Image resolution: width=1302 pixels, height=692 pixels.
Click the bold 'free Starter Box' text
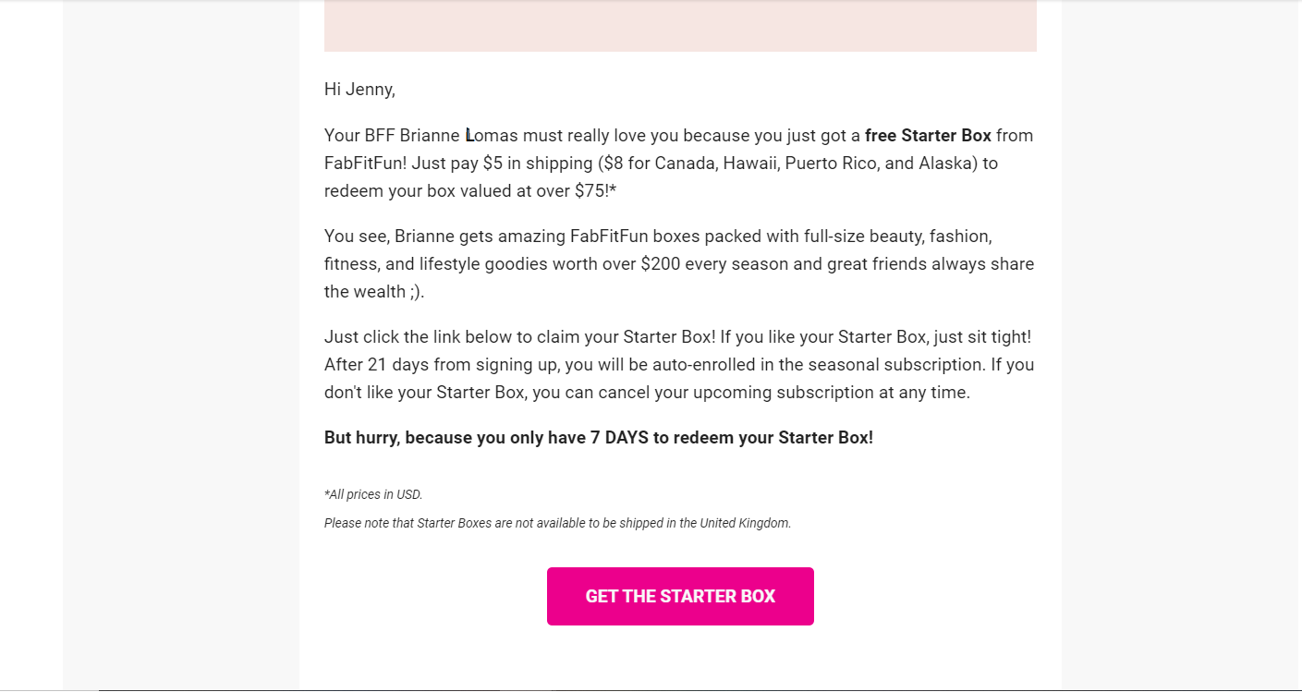(928, 136)
